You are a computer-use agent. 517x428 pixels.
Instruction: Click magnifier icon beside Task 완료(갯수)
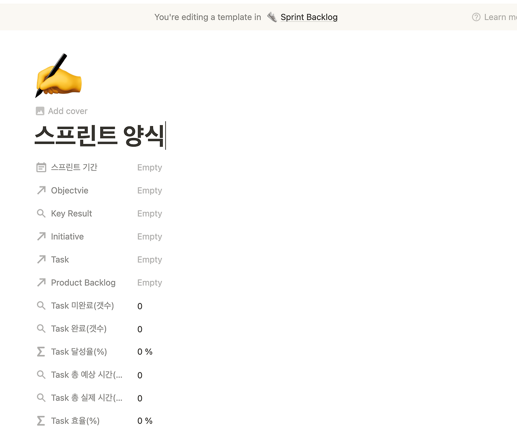click(41, 328)
